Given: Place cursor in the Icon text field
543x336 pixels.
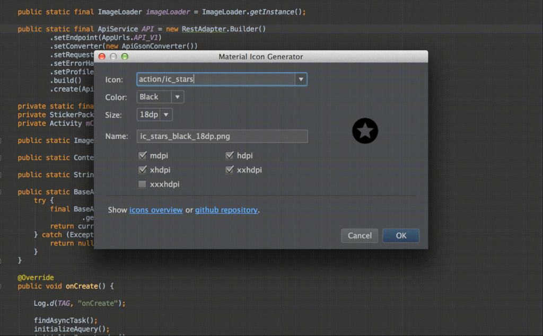Looking at the screenshot, I should (x=212, y=79).
